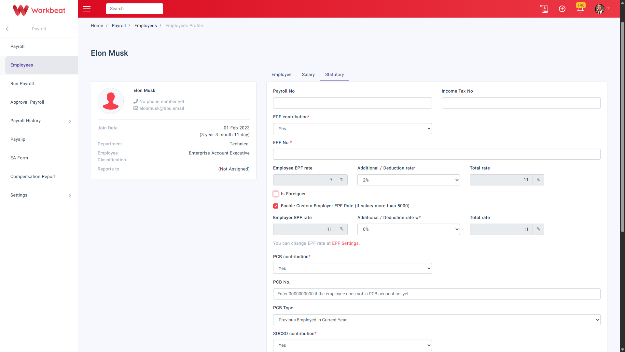Go back using sidebar left arrow
Image resolution: width=625 pixels, height=352 pixels.
7,29
